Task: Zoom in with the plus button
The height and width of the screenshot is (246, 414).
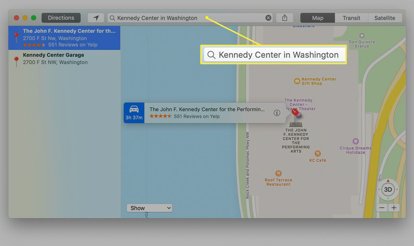Action: [x=394, y=208]
